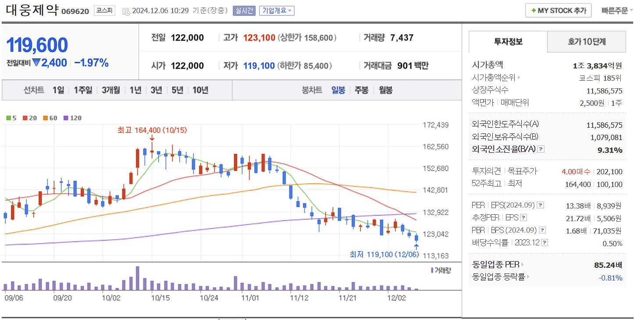Viewport: 634px width, 320px height.
Task: Expand the 기업개요 dropdown
Action: coord(276,11)
